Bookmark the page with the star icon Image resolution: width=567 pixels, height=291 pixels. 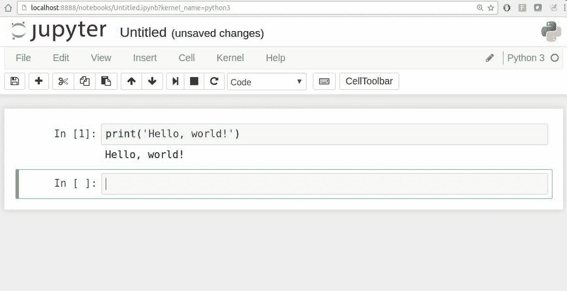pos(491,8)
